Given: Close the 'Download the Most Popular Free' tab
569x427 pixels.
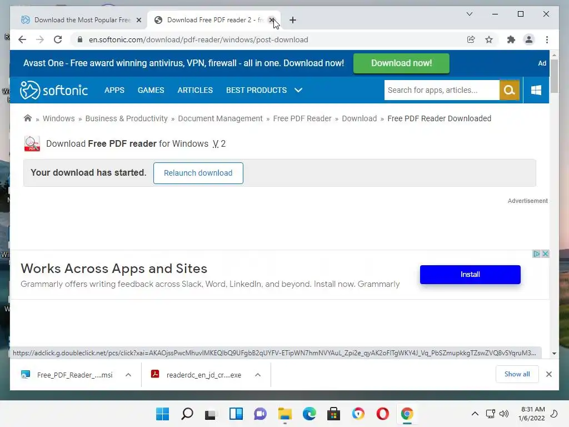Looking at the screenshot, I should [x=138, y=20].
